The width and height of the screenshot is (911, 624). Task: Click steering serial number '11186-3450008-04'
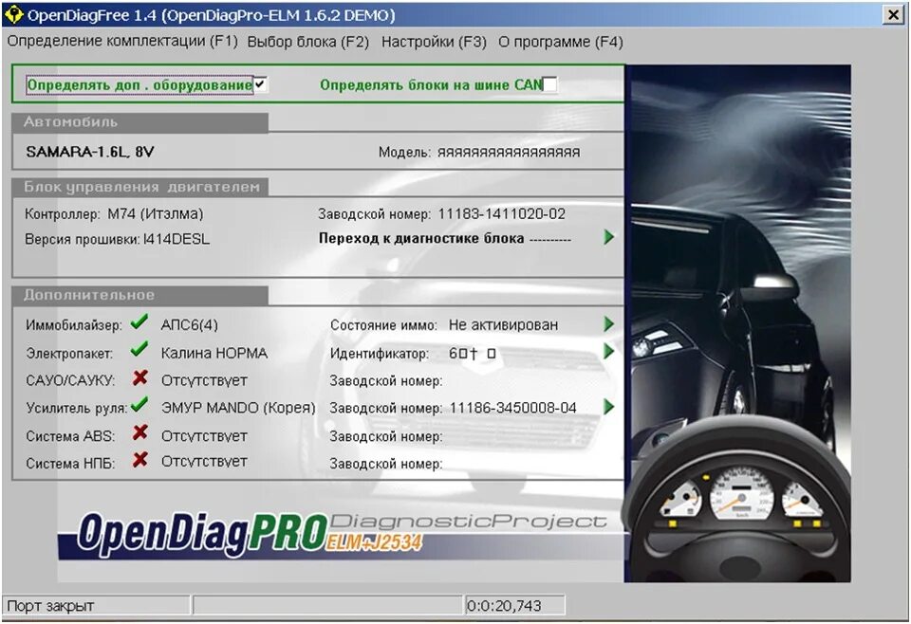513,408
